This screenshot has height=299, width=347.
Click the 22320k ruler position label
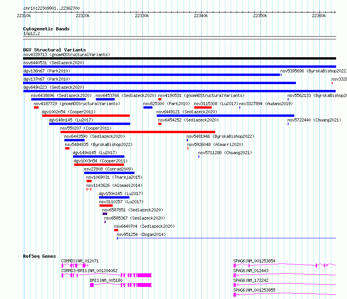83,16
